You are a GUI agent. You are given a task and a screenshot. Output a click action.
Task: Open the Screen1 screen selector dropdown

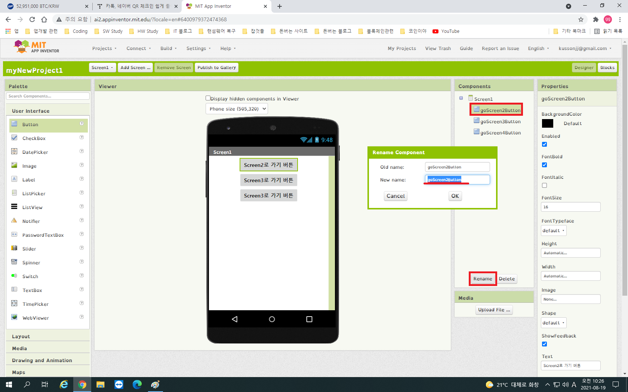(102, 68)
